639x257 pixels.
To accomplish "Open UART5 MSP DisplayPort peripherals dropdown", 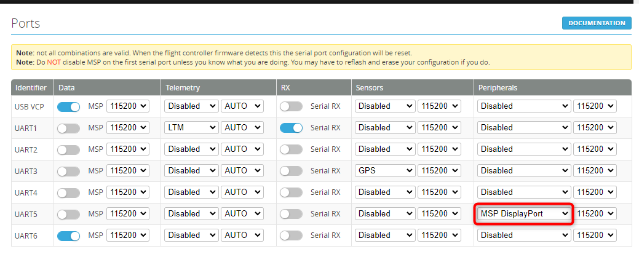I will pos(524,213).
